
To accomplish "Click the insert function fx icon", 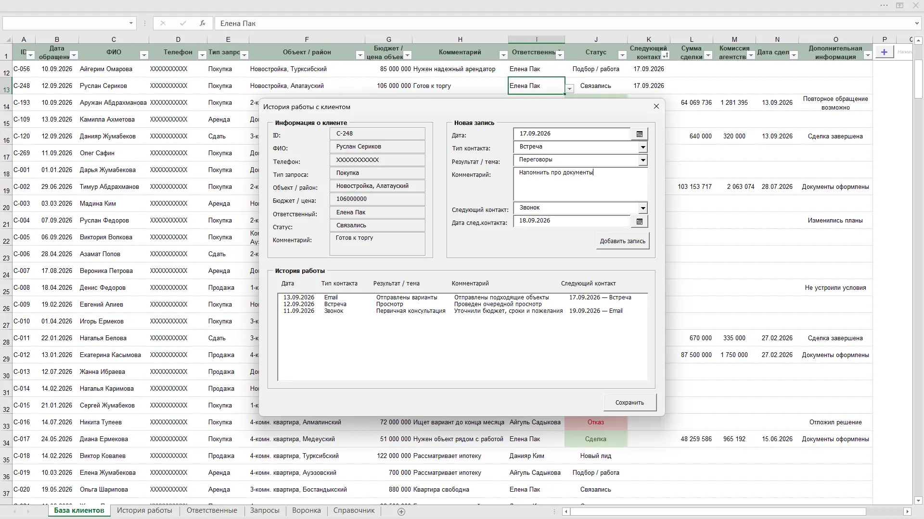I will point(203,23).
